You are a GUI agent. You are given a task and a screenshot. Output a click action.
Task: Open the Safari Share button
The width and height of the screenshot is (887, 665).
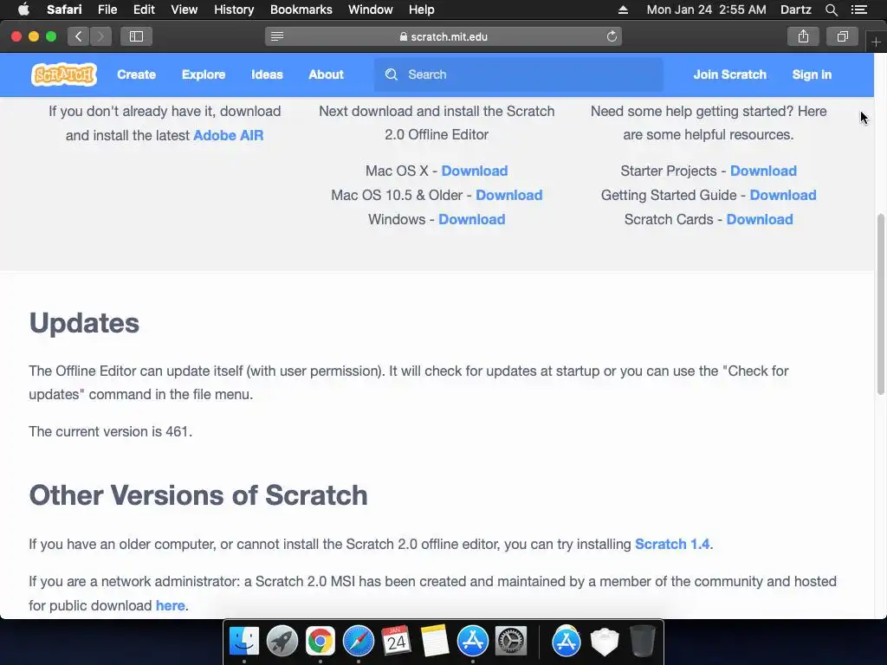coord(803,36)
